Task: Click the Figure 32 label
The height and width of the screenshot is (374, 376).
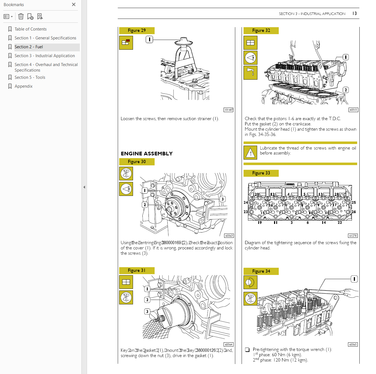Action: [x=261, y=31]
